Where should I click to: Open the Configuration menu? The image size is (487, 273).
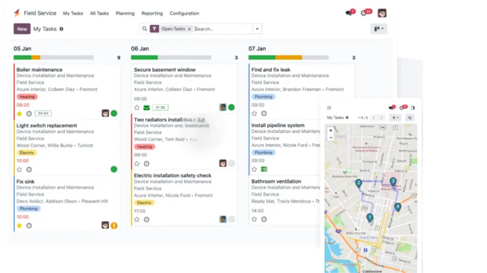(184, 13)
